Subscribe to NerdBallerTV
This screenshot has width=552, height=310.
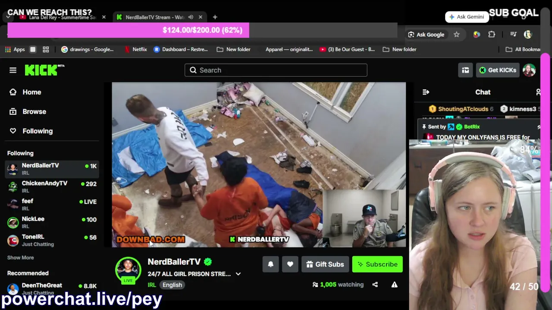coord(377,264)
